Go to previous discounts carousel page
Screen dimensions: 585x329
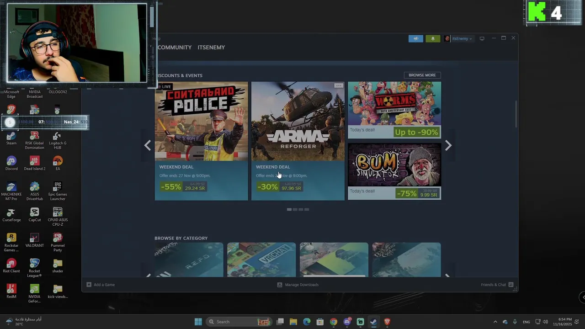tap(147, 145)
